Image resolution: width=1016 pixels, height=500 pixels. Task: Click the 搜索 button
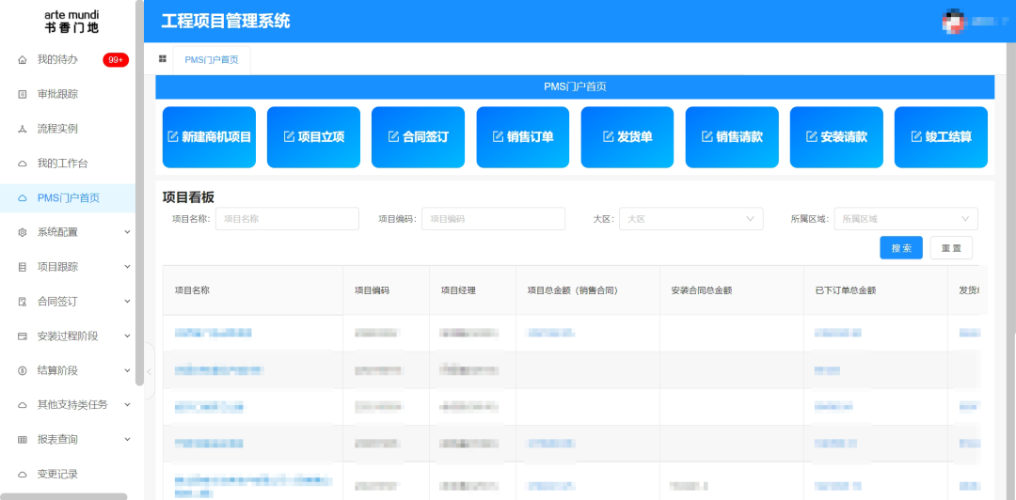click(901, 248)
